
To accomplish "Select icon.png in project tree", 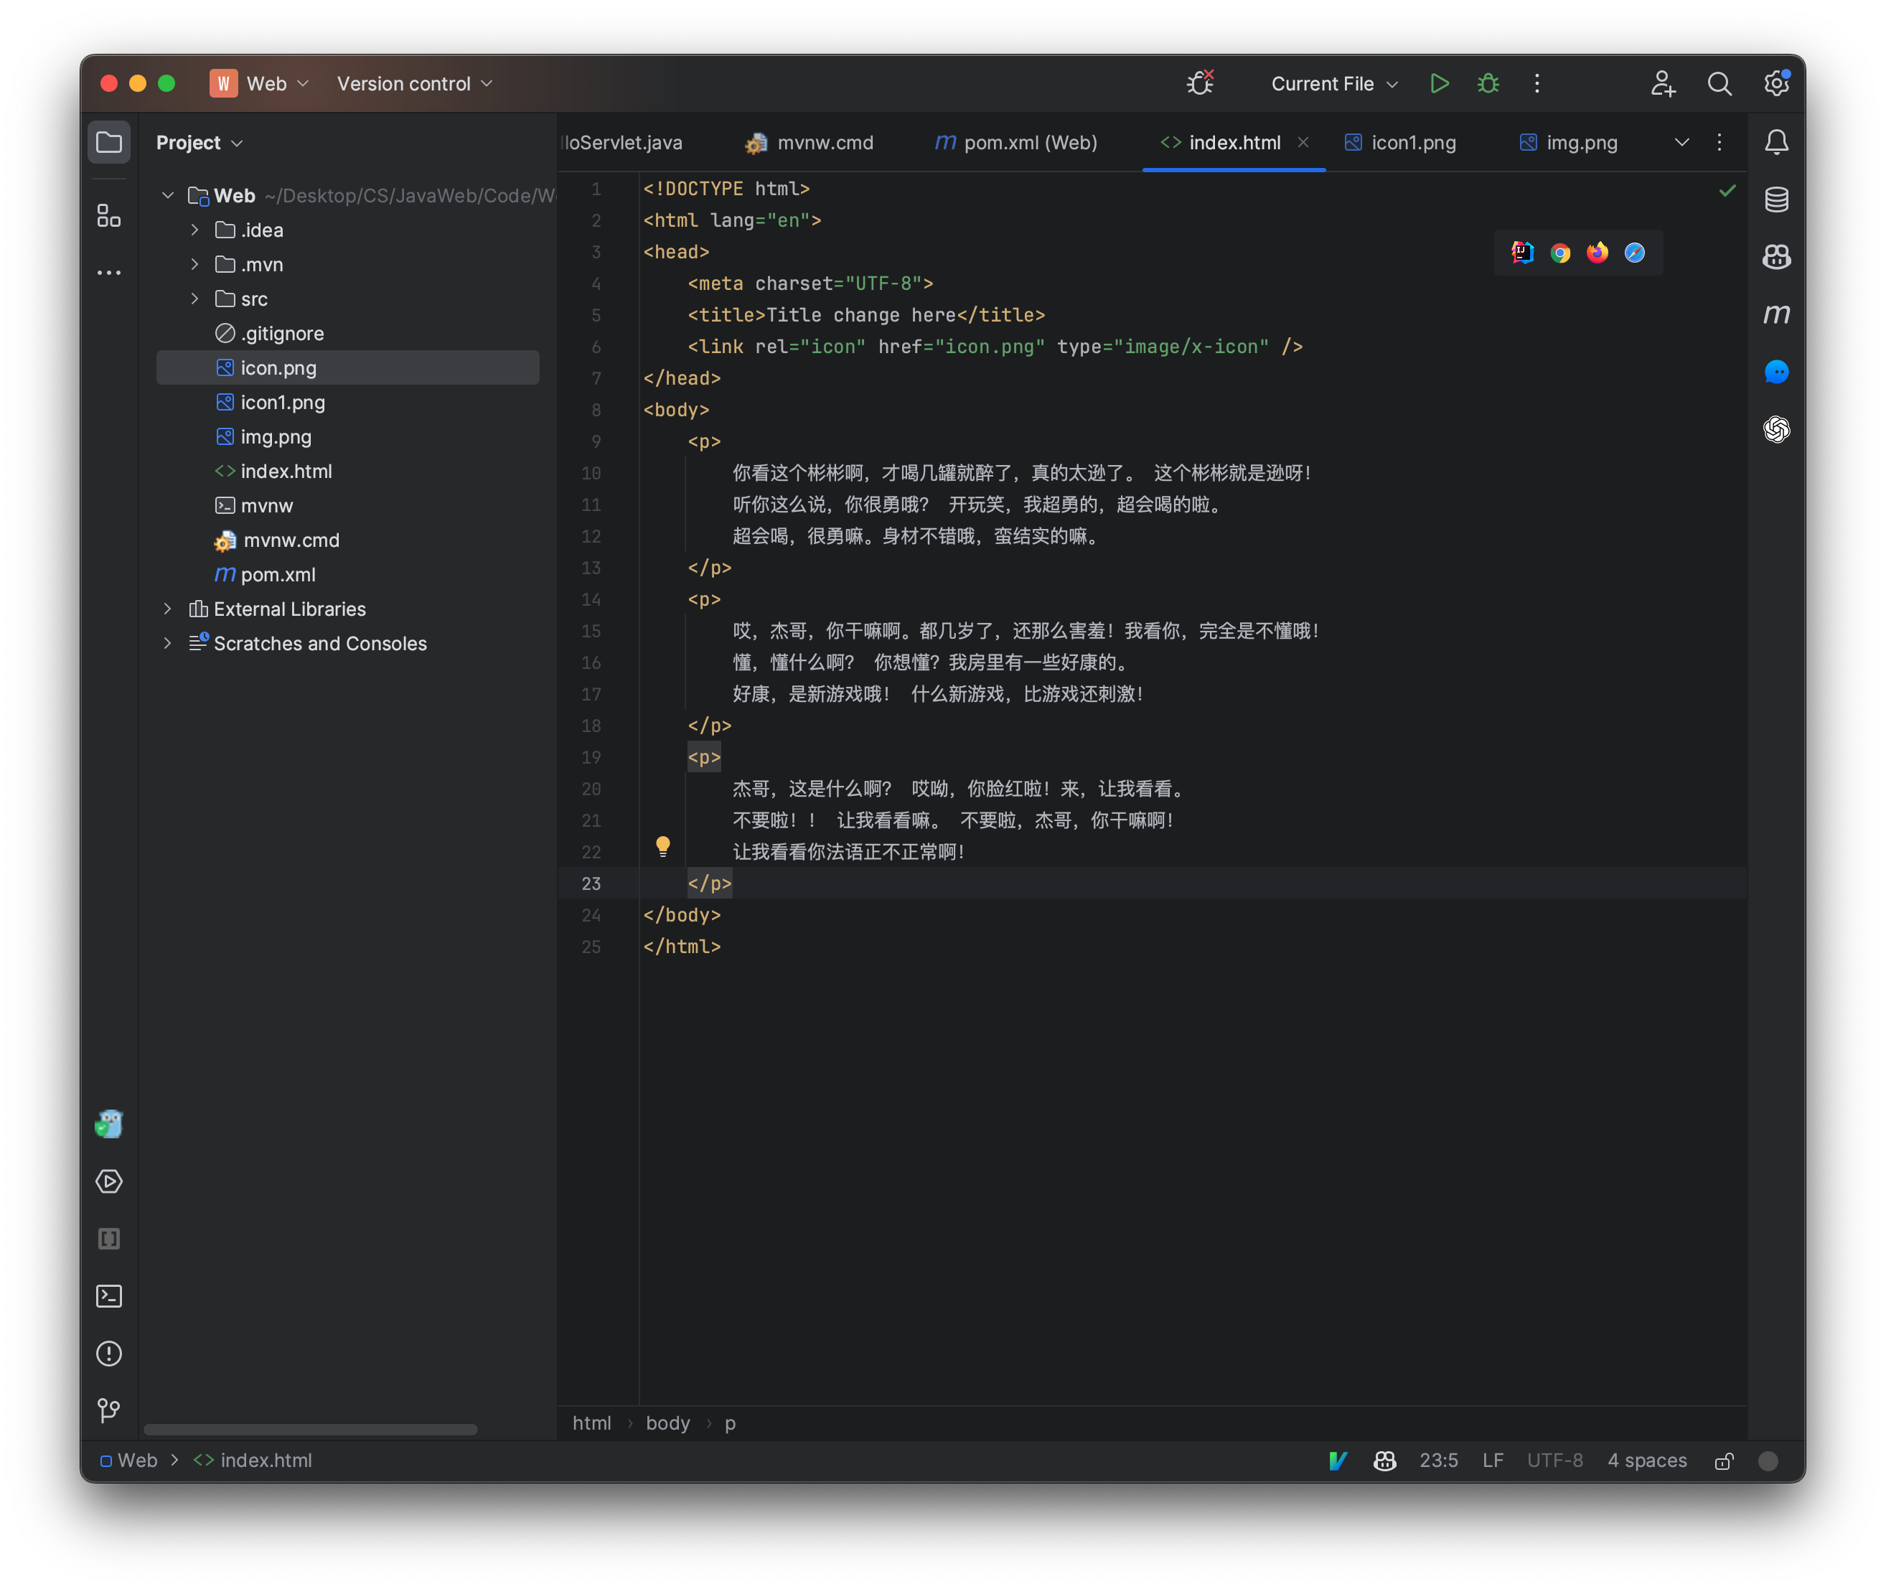I will coord(347,367).
